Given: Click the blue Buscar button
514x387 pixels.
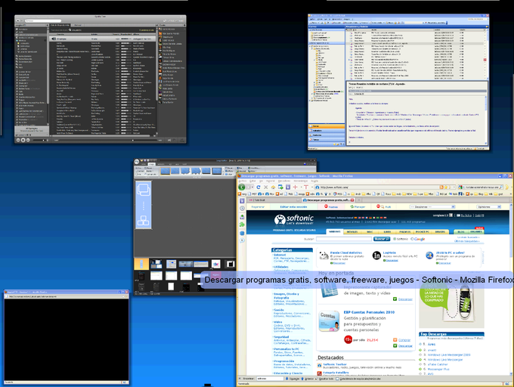Looking at the screenshot, I should coord(382,239).
